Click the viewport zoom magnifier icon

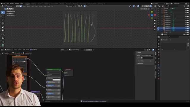coord(155,21)
